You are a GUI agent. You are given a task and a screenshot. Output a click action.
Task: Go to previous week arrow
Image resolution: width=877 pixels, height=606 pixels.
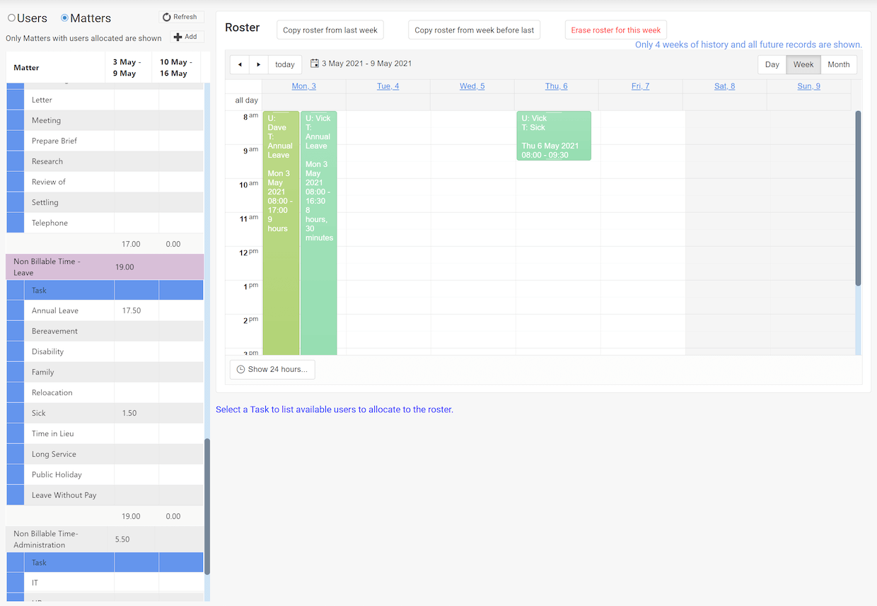240,64
